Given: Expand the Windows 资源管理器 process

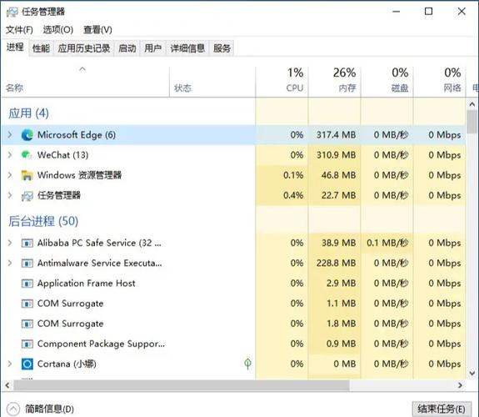Looking at the screenshot, I should click(10, 175).
